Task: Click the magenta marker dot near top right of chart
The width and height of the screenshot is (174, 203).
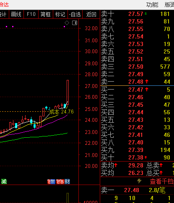Action: point(64,26)
